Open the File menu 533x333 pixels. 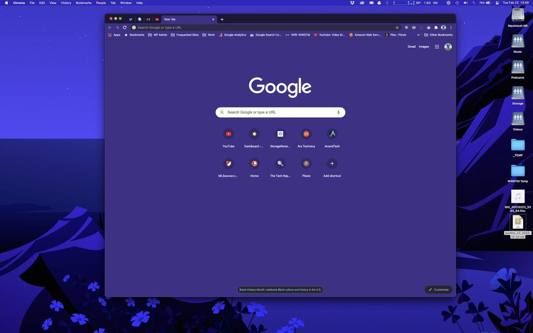tap(32, 3)
